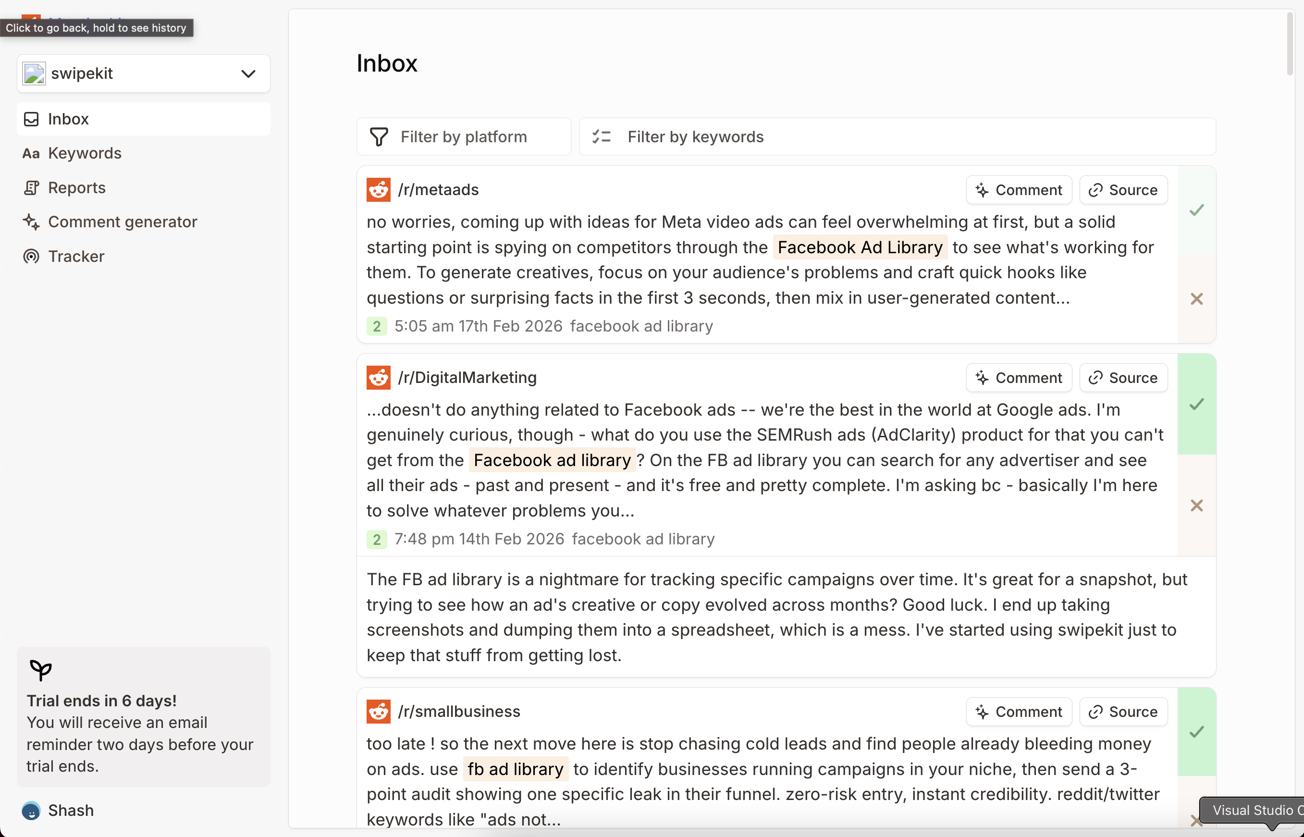Mark the /r/metaads post as done

coord(1196,210)
